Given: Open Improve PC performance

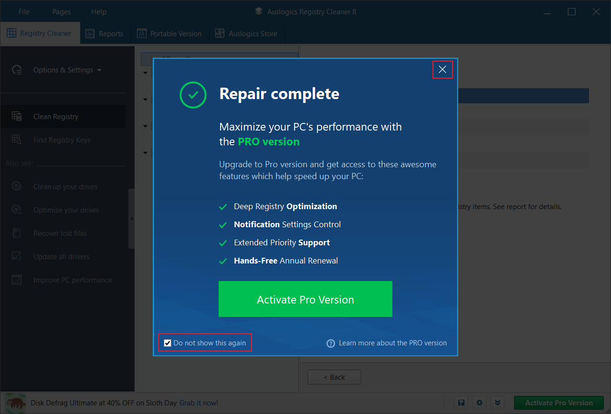Looking at the screenshot, I should (x=63, y=280).
